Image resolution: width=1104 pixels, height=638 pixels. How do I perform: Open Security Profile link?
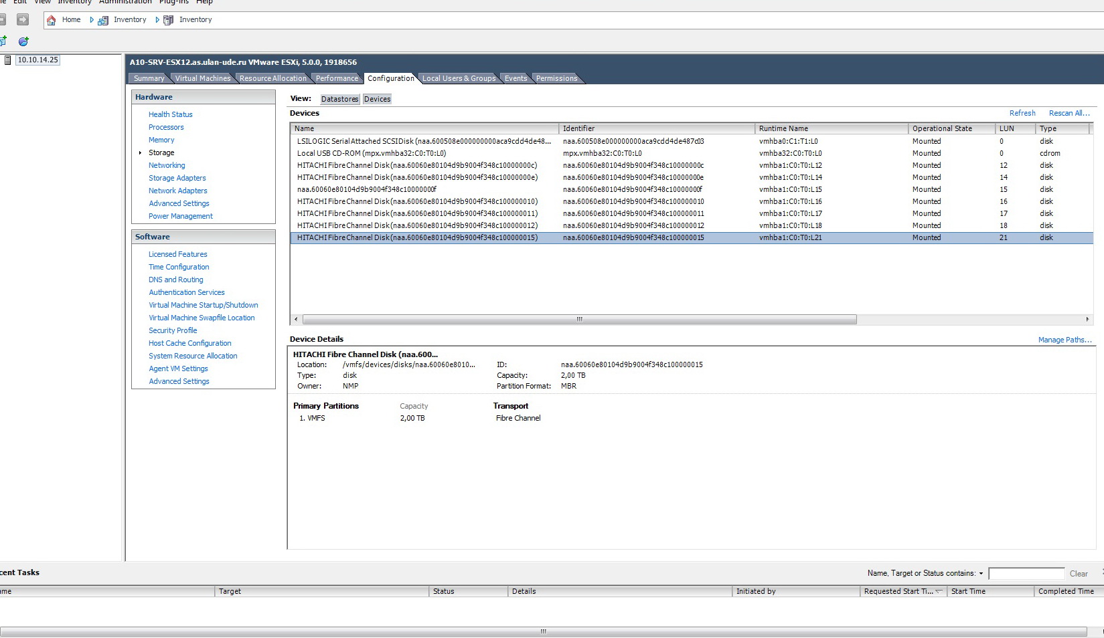pyautogui.click(x=173, y=330)
